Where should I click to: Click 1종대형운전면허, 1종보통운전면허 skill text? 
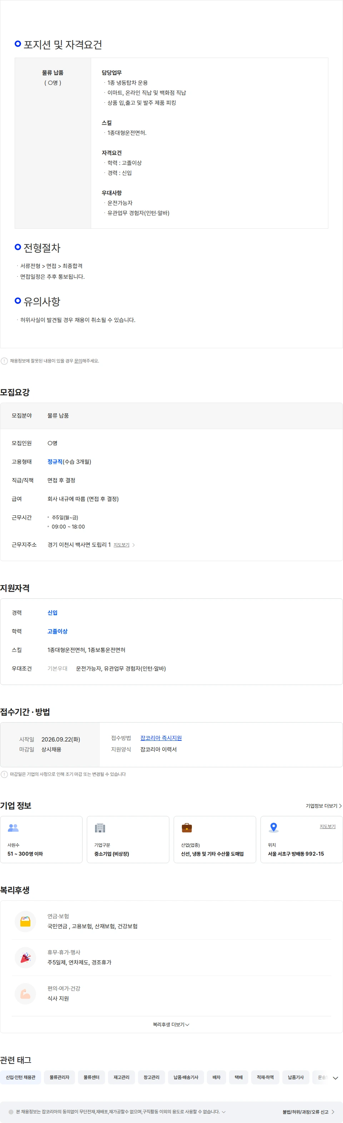click(86, 650)
